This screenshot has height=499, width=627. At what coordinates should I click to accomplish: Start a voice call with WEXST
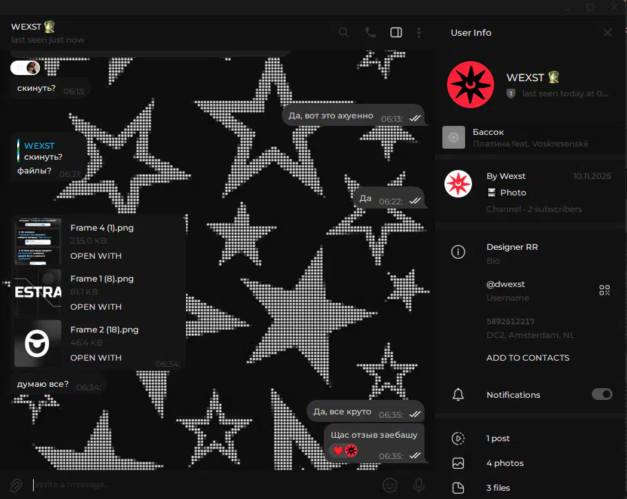[x=370, y=32]
